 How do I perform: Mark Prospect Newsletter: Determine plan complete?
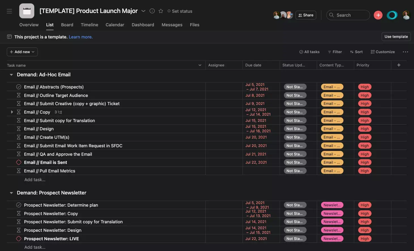point(19,205)
